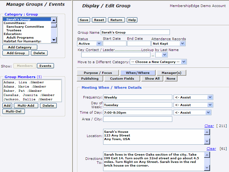Click the Add Category button
This screenshot has height=172, width=229.
pos(20,47)
